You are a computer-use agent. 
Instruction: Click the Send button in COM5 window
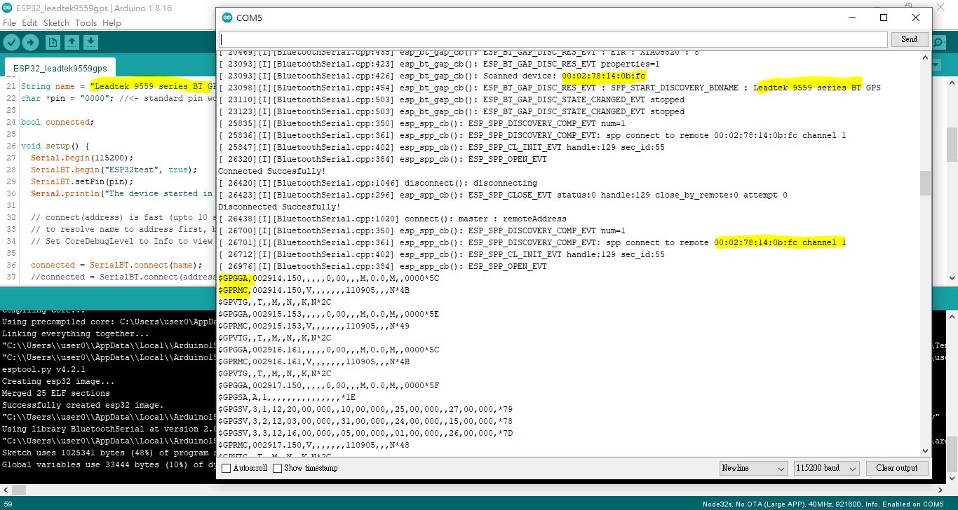coord(909,39)
